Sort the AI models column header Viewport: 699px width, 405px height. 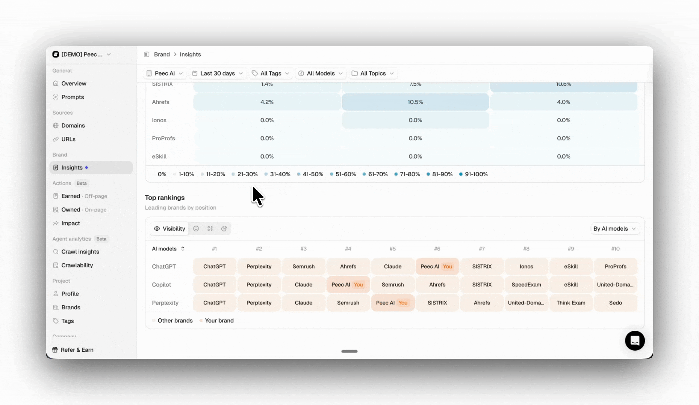click(x=168, y=249)
